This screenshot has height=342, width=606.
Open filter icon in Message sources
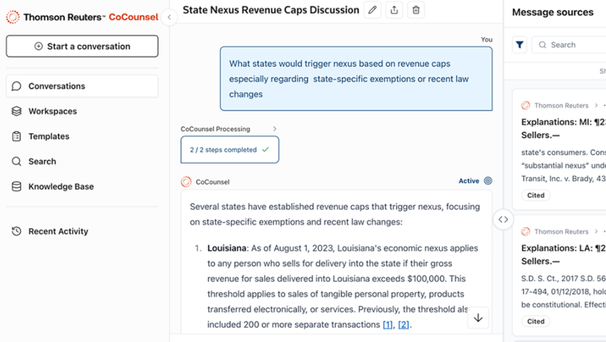[x=520, y=45]
